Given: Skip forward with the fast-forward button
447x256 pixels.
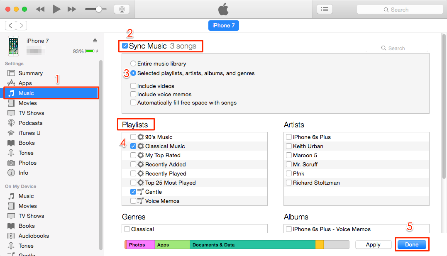Looking at the screenshot, I should [72, 9].
